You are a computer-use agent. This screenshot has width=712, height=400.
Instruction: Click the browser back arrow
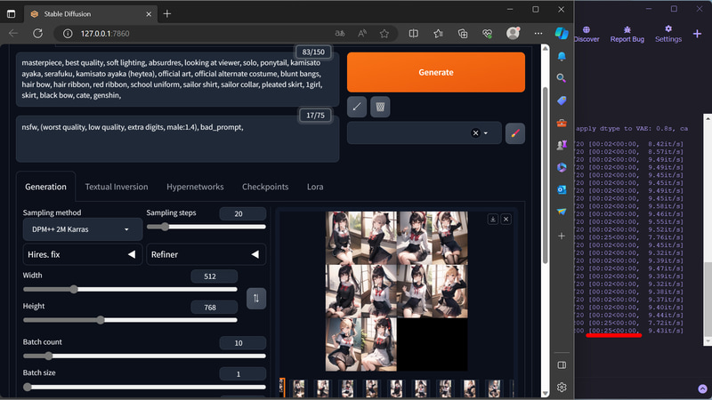(13, 33)
